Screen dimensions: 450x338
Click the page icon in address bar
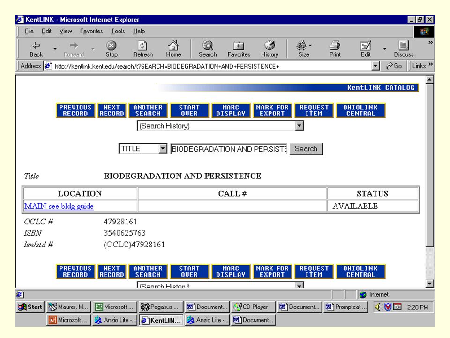[48, 66]
